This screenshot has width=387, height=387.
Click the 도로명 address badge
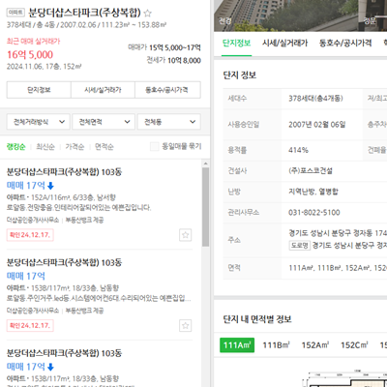tap(299, 246)
